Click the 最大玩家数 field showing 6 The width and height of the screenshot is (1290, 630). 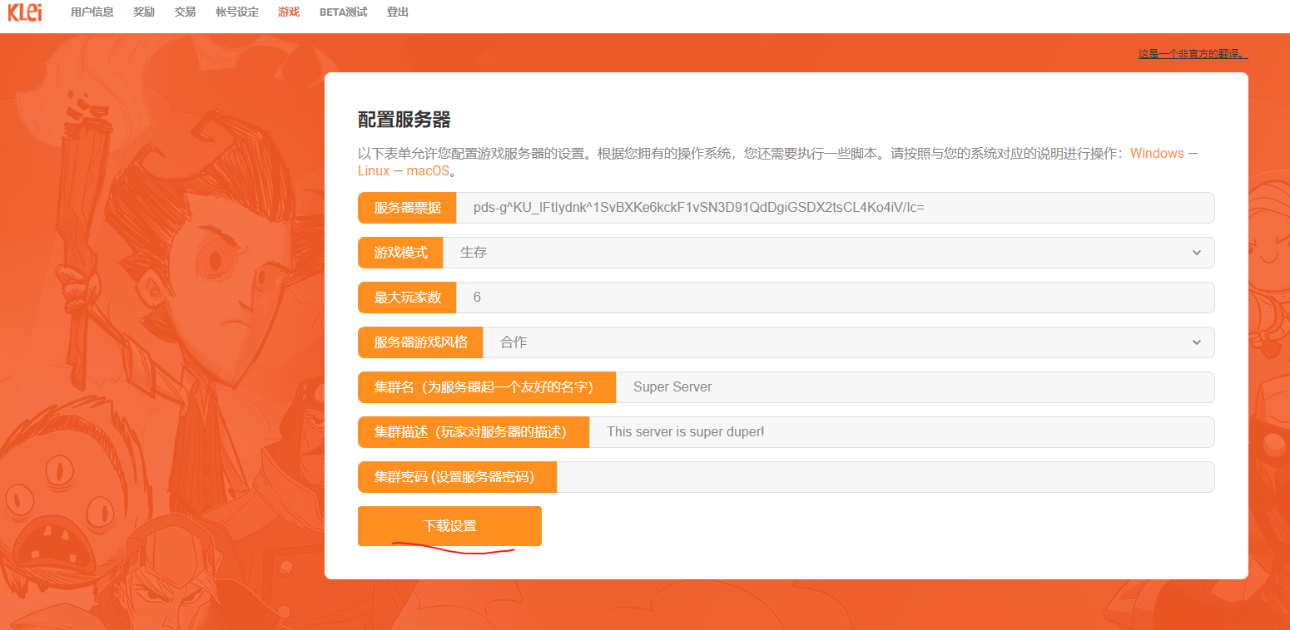pyautogui.click(x=836, y=298)
